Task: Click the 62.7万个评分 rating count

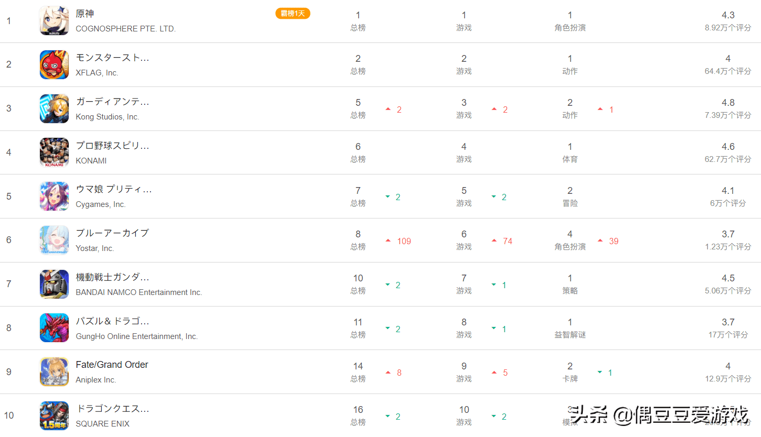Action: [728, 159]
